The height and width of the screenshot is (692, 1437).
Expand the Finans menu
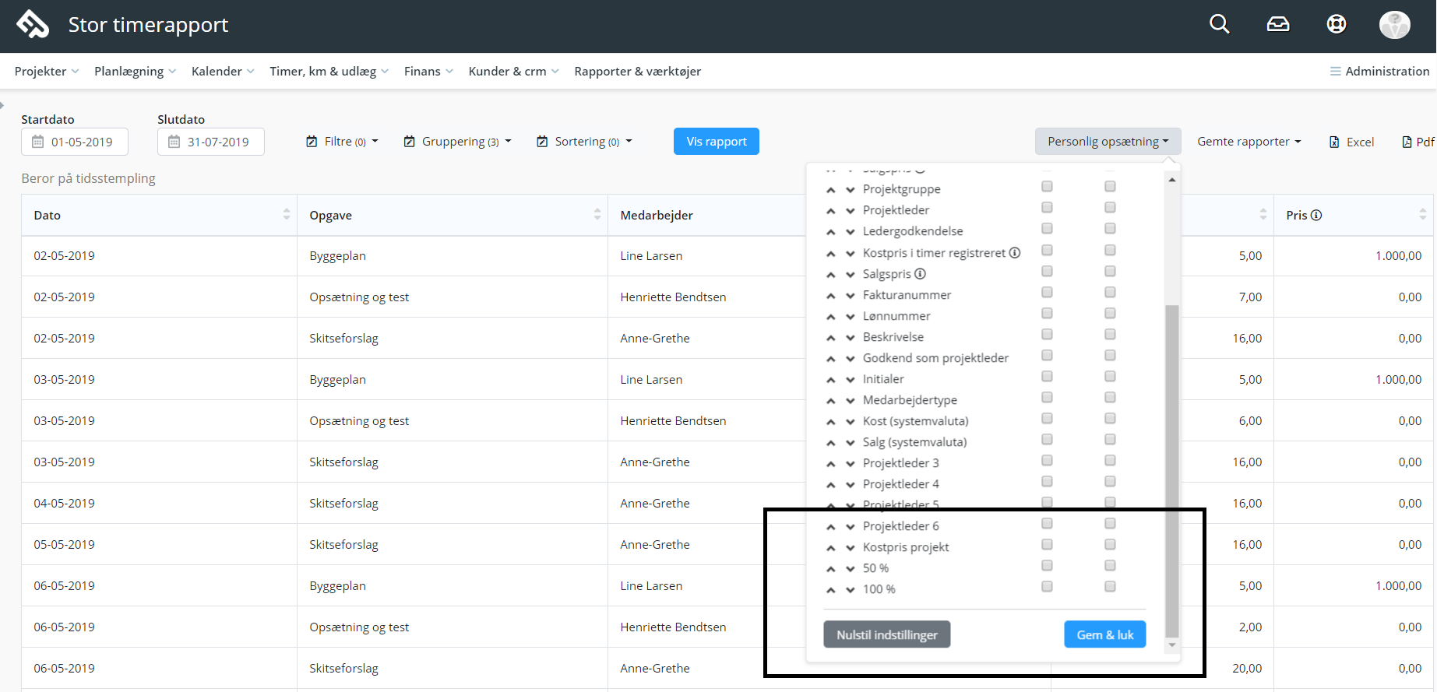(x=428, y=71)
